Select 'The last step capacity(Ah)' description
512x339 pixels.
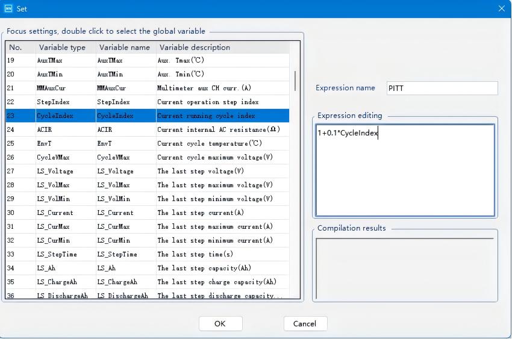[223, 268]
